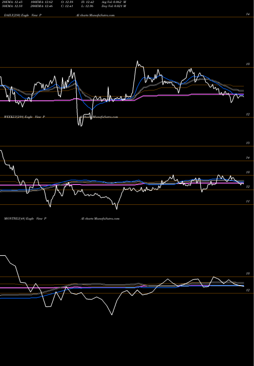
Task: Click the high price H: 12.42
Action: coord(88,2)
